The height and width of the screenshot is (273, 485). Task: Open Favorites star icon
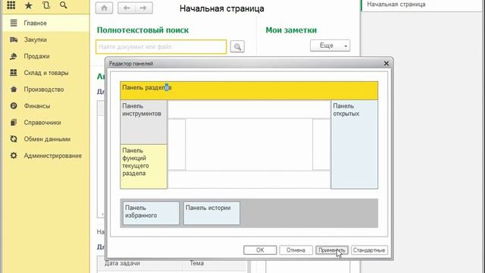click(29, 5)
